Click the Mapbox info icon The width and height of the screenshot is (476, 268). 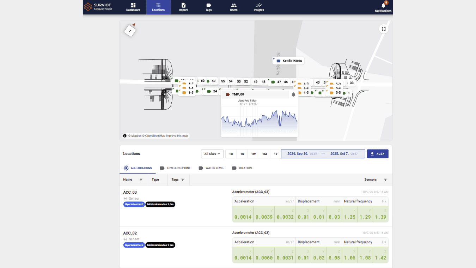point(124,136)
